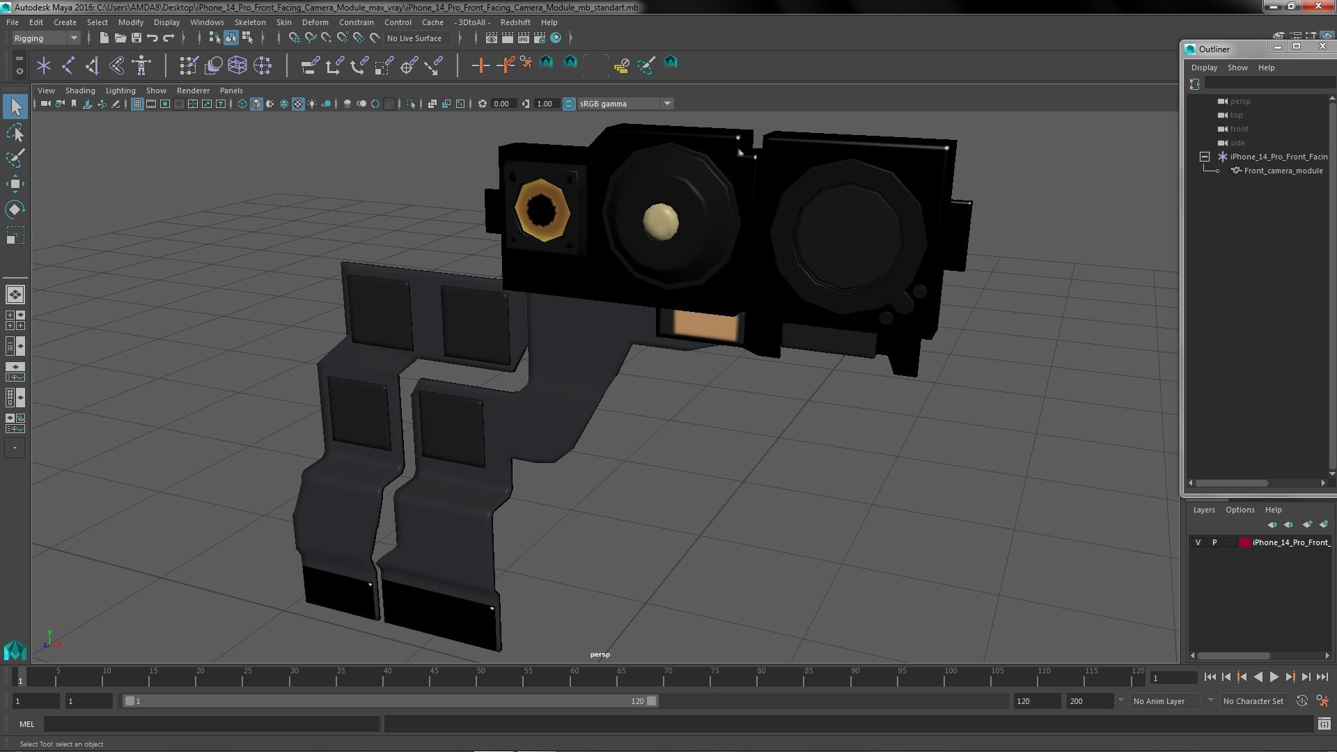Viewport: 1337px width, 752px height.
Task: Open the Shading panel menu
Action: pos(80,91)
